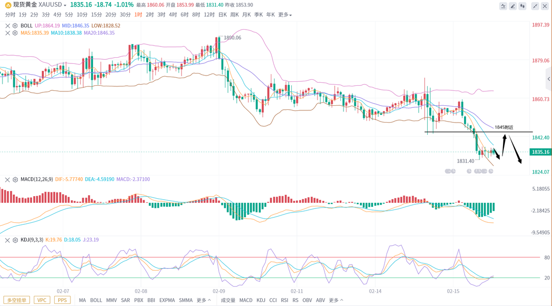Image resolution: width=552 pixels, height=306 pixels.
Task: Toggle the KDJ sub-indicator in bottom bar
Action: click(261, 300)
